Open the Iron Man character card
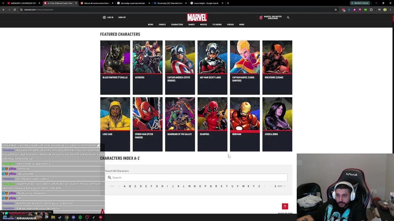The image size is (394, 221). click(x=245, y=124)
